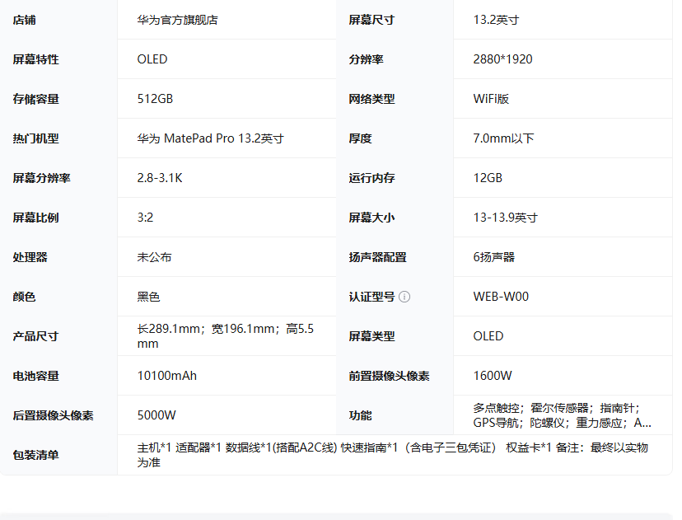This screenshot has width=682, height=520.
Task: Click the WEB-W00 certification model value
Action: (x=501, y=297)
